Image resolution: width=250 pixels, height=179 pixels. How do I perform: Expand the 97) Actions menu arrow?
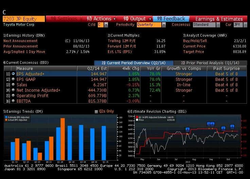coord(114,19)
